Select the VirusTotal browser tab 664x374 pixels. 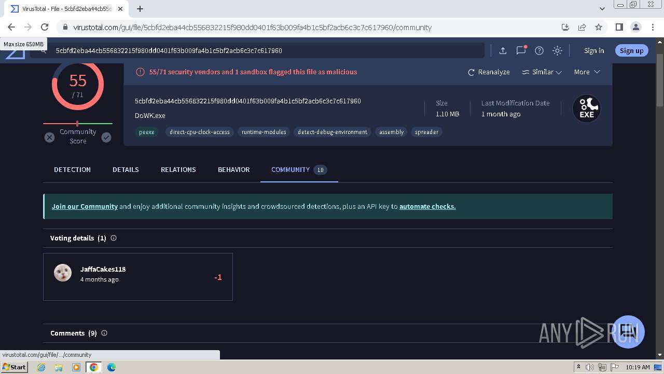click(x=66, y=9)
